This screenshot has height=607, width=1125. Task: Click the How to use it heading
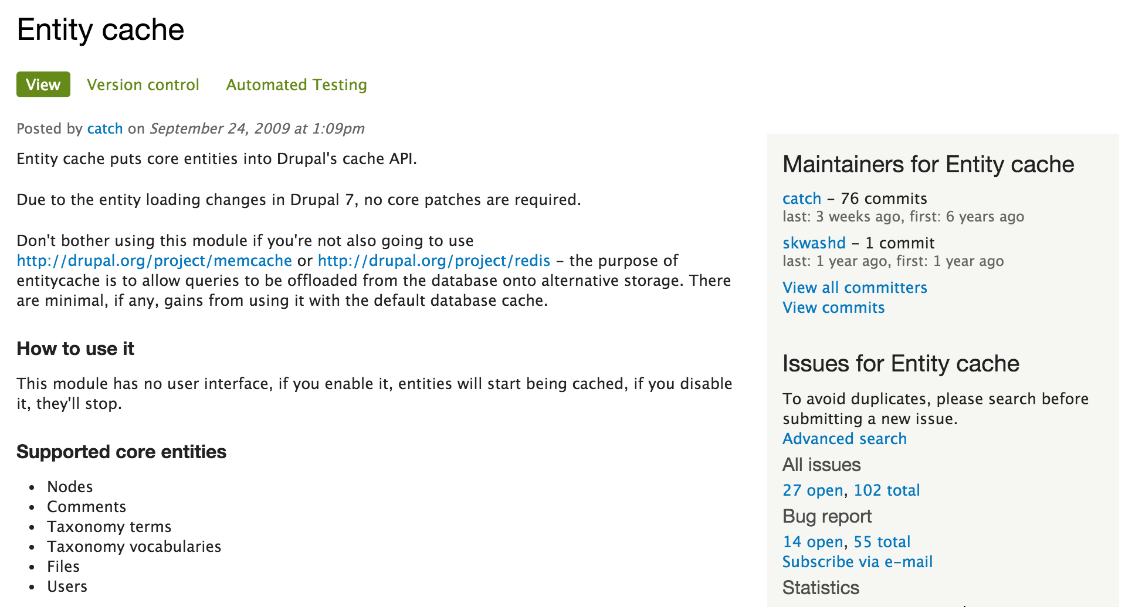(x=75, y=349)
